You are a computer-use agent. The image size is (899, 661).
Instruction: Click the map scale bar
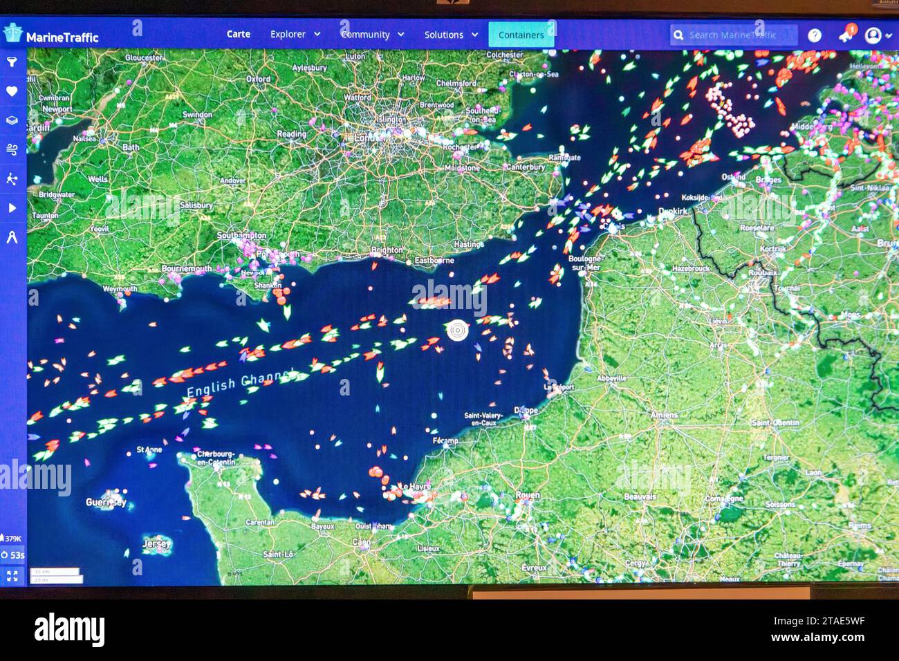tap(55, 575)
